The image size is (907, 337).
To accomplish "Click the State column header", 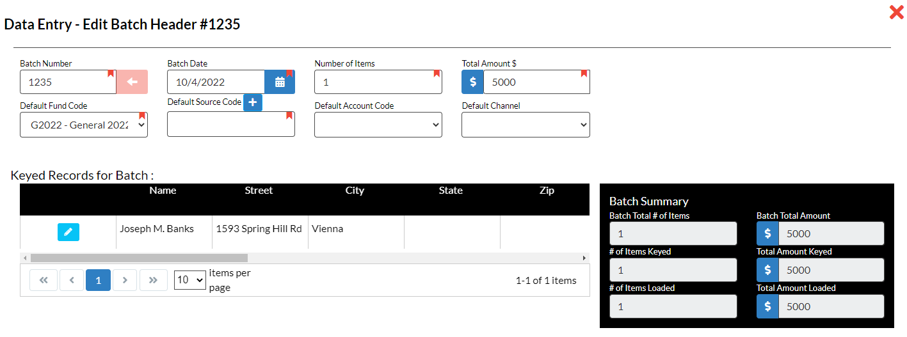I will tap(451, 191).
